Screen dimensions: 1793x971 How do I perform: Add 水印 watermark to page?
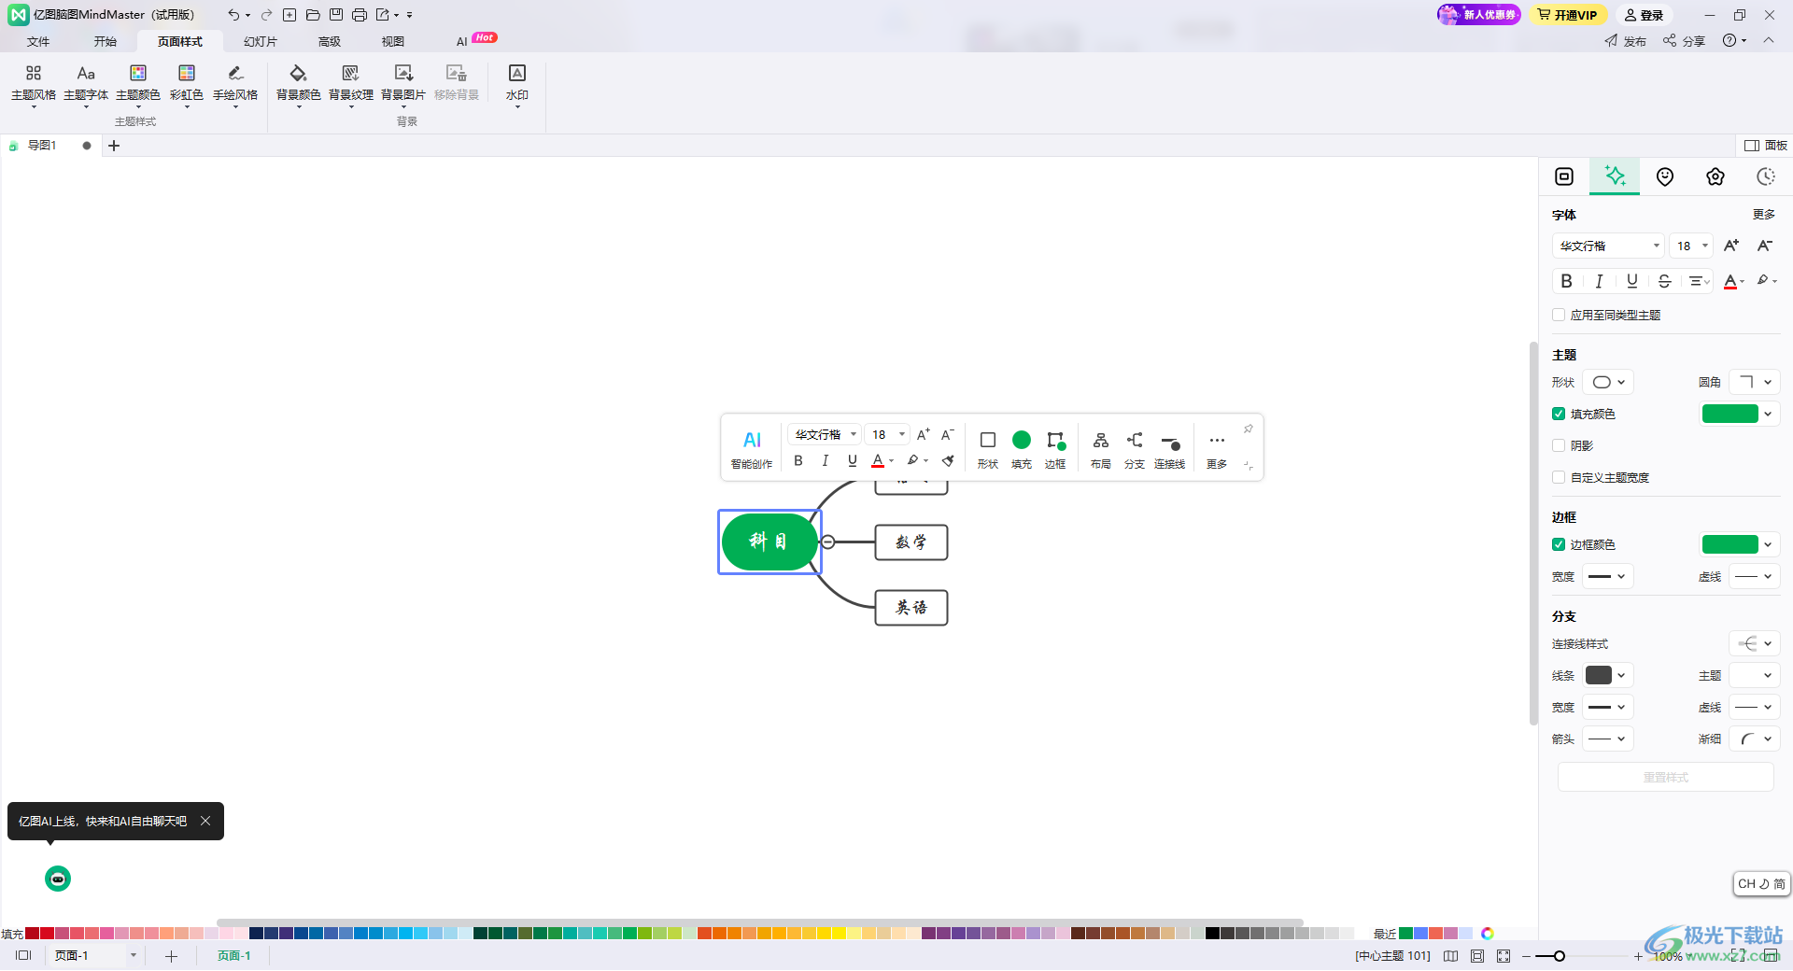click(517, 84)
